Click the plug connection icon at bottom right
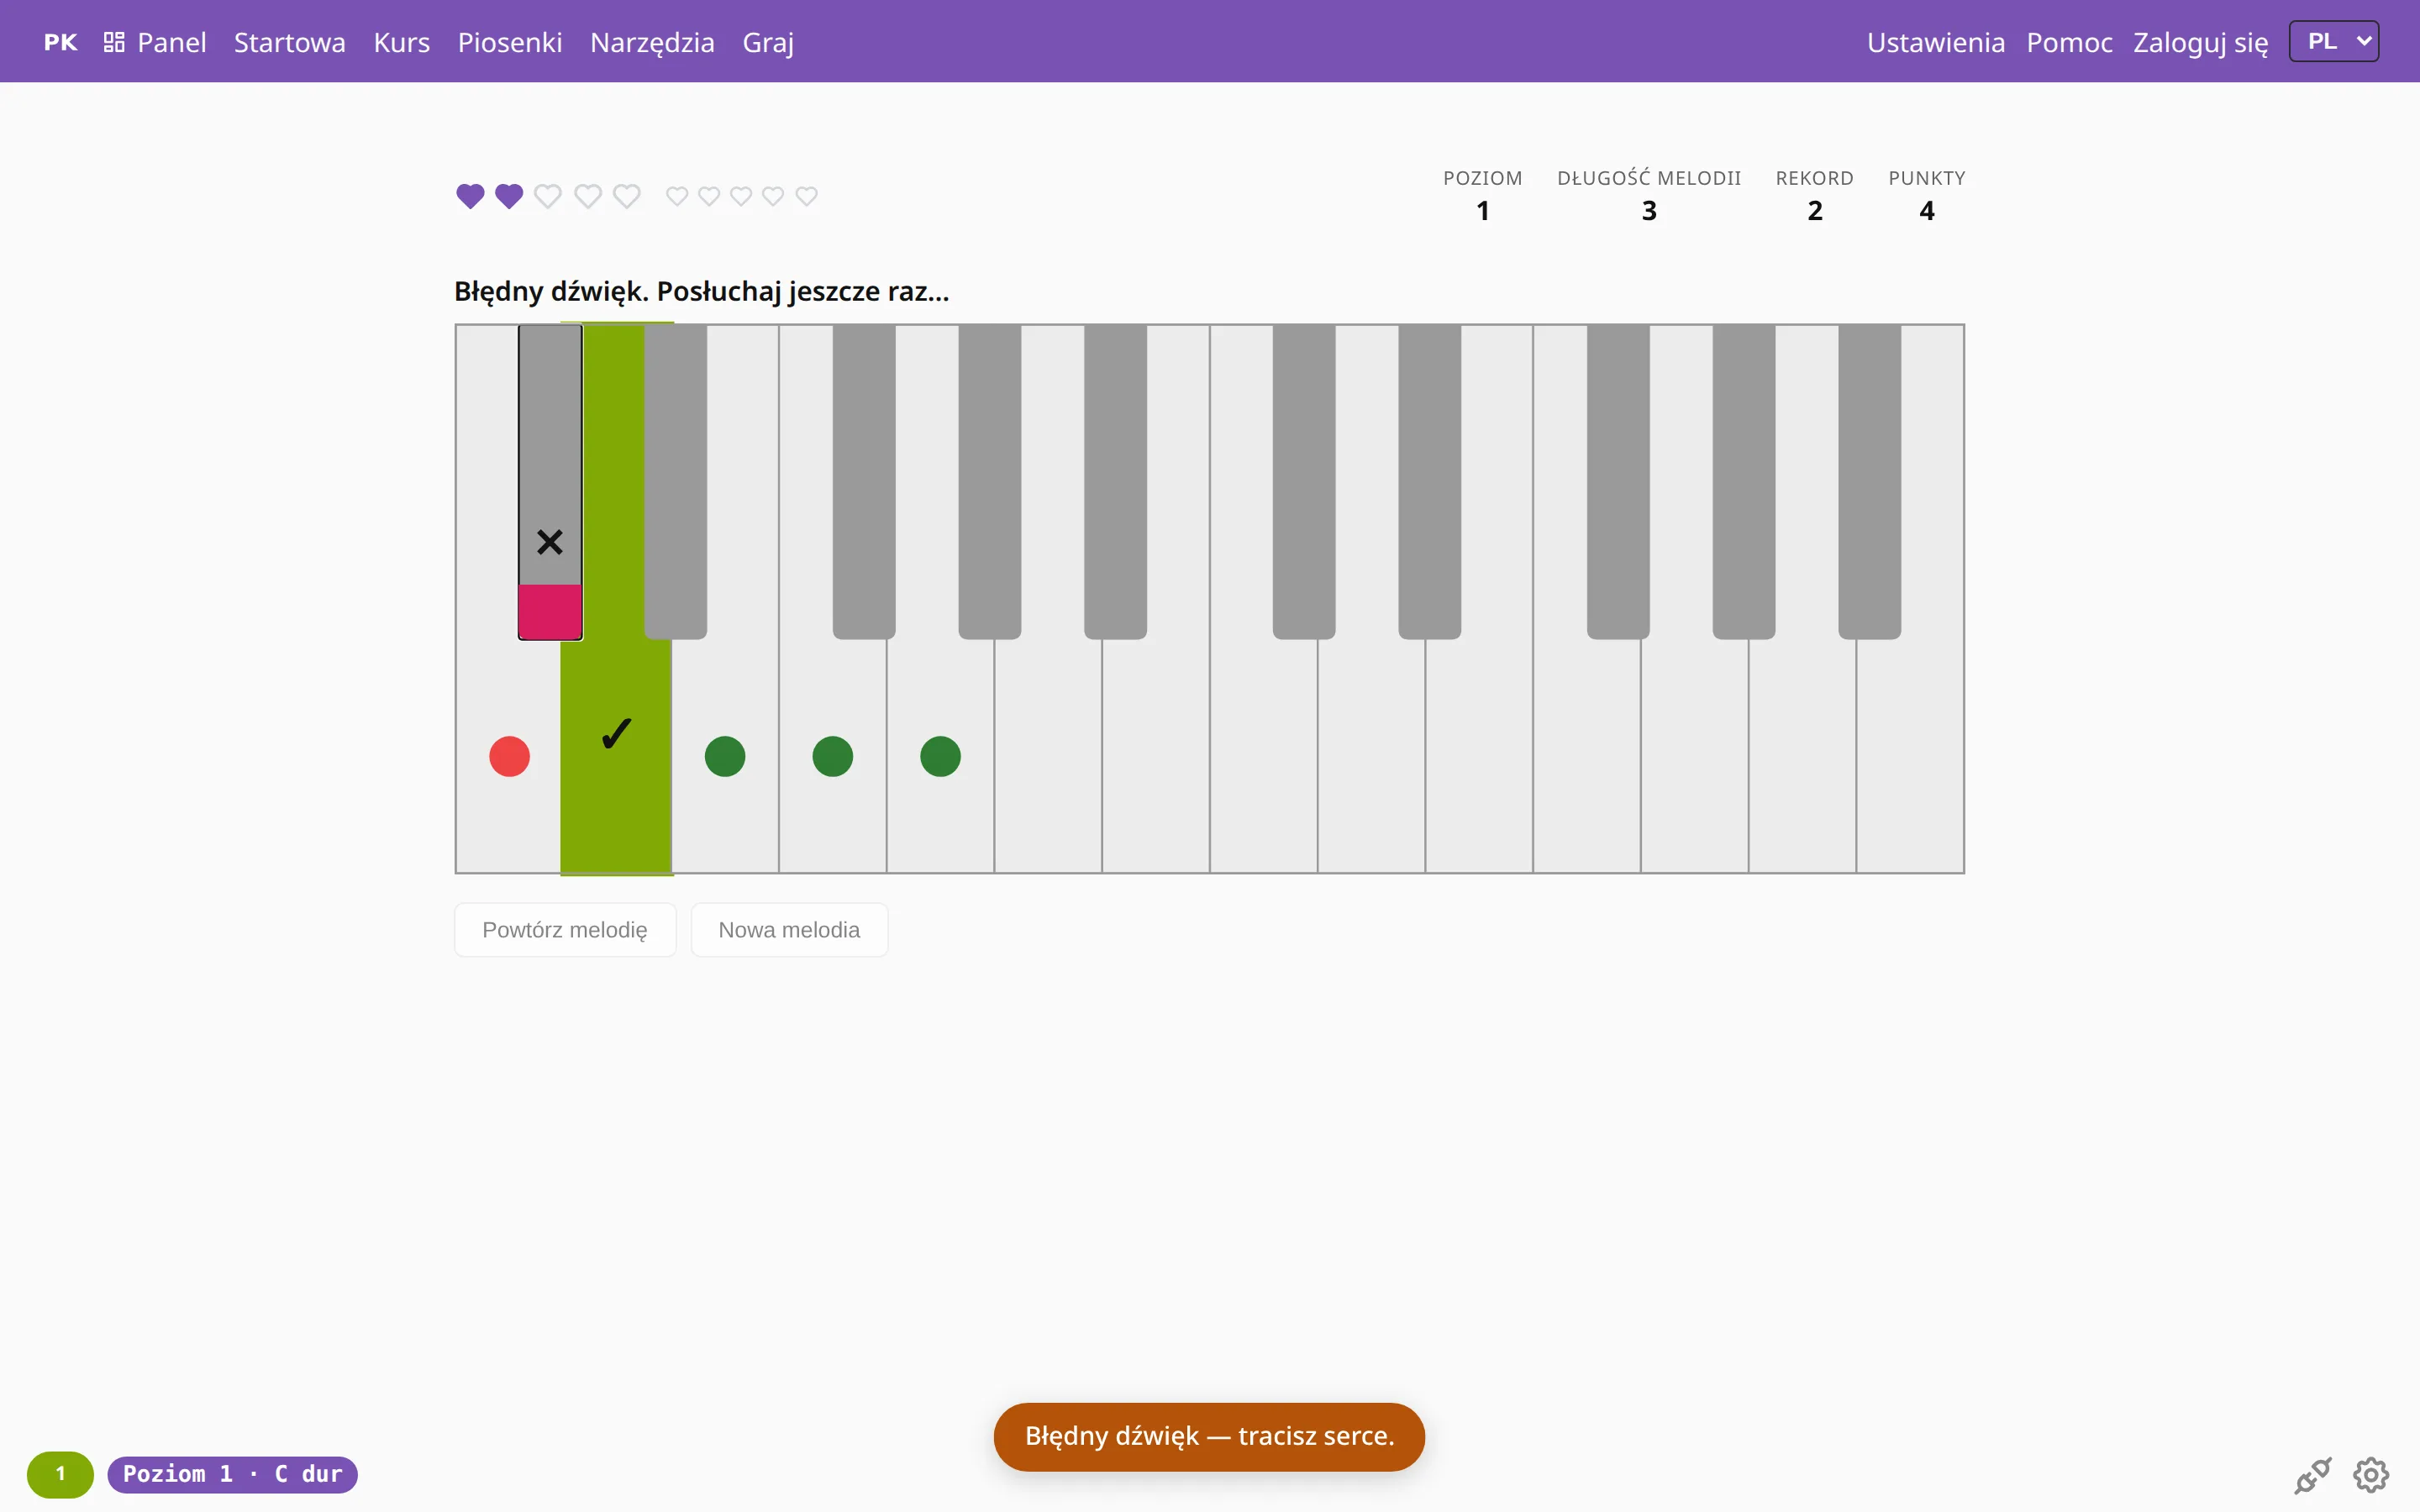This screenshot has height=1512, width=2420. (2313, 1474)
